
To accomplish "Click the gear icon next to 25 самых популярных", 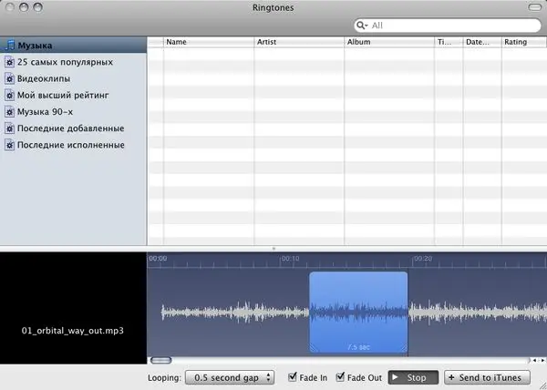I will 9,62.
